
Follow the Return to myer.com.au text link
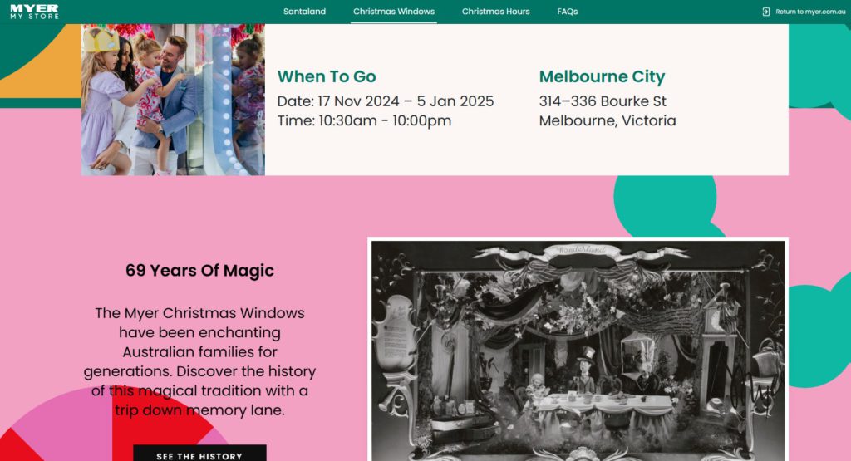[810, 12]
